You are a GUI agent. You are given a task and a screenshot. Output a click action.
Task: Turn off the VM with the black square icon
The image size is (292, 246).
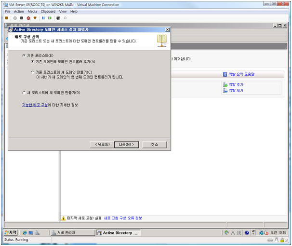22,18
